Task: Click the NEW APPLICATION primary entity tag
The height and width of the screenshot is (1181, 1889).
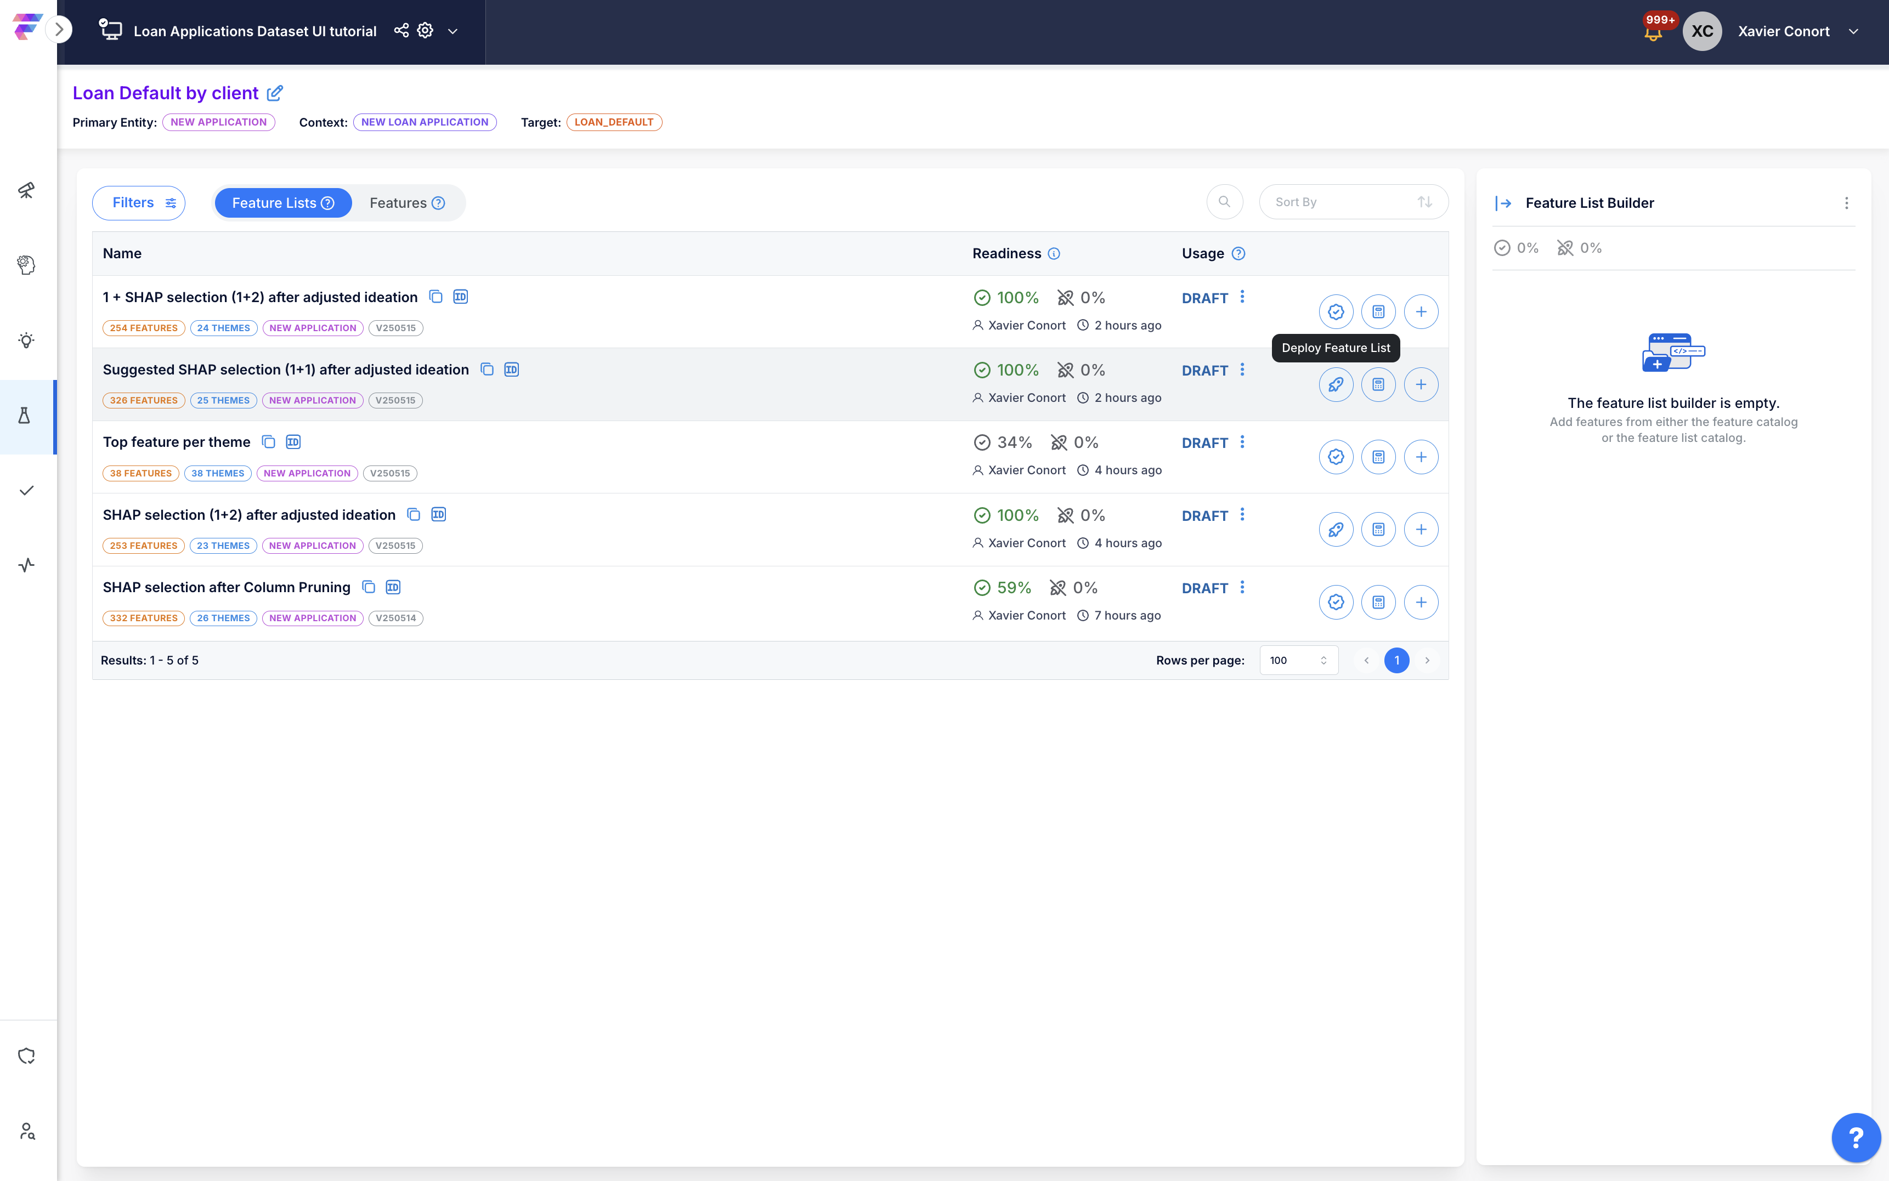Action: pyautogui.click(x=219, y=122)
